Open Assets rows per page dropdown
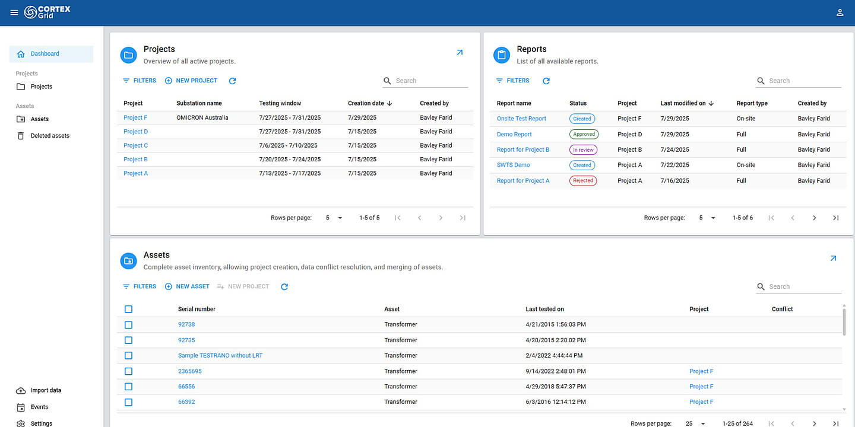Image resolution: width=855 pixels, height=427 pixels. 696,423
